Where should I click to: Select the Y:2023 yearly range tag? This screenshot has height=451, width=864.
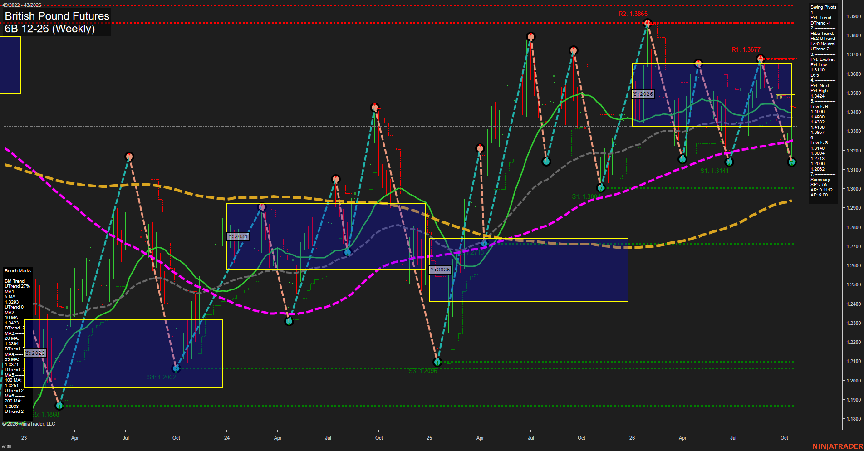point(35,353)
